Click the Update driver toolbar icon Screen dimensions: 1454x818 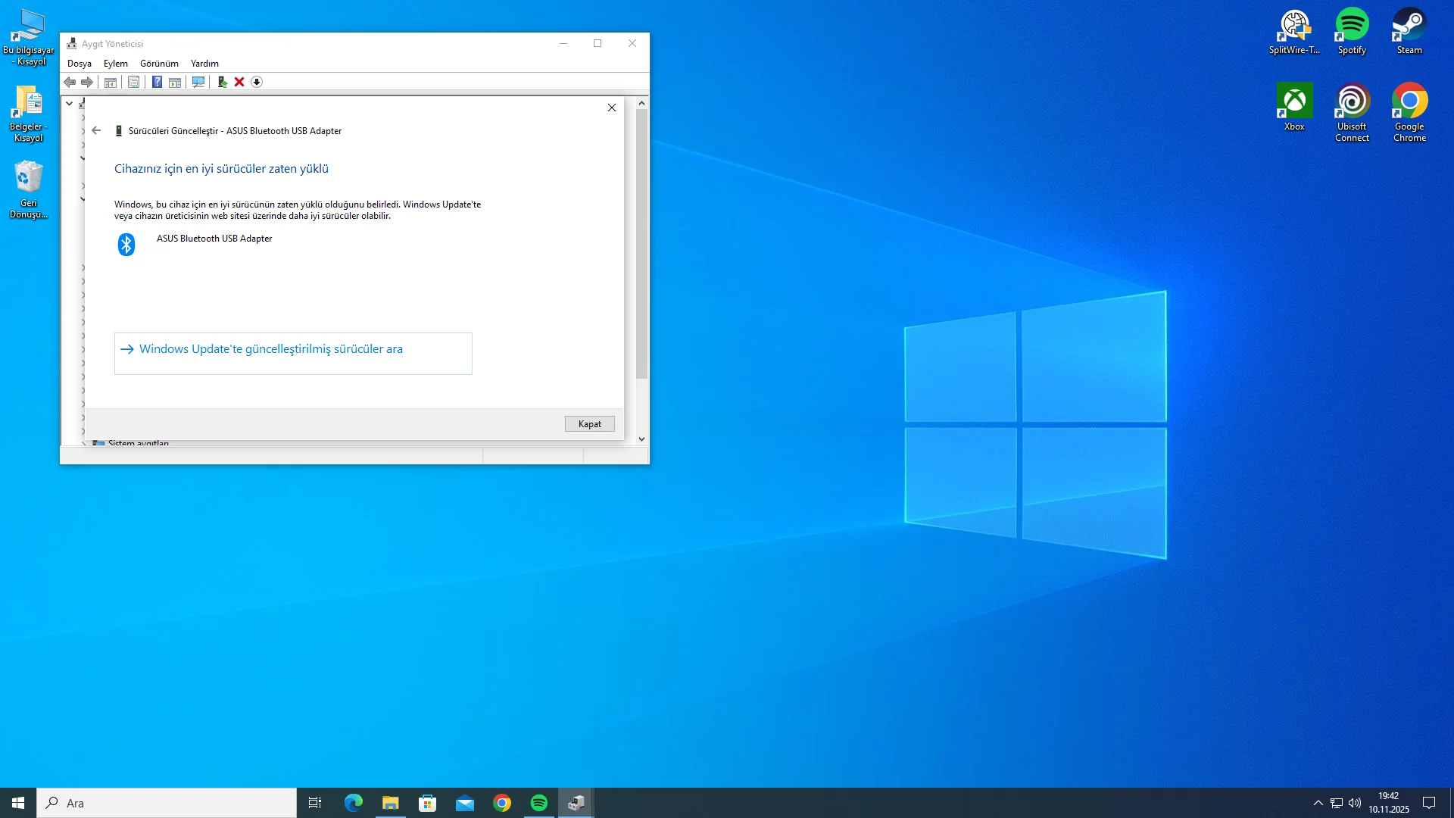coord(222,82)
